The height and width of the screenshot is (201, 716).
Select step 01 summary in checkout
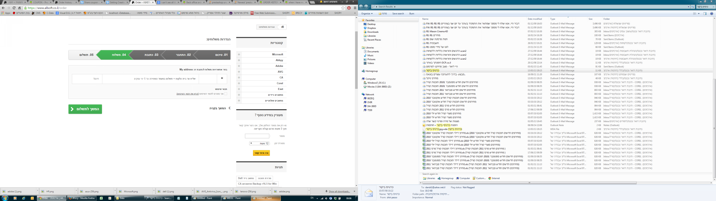coord(221,55)
